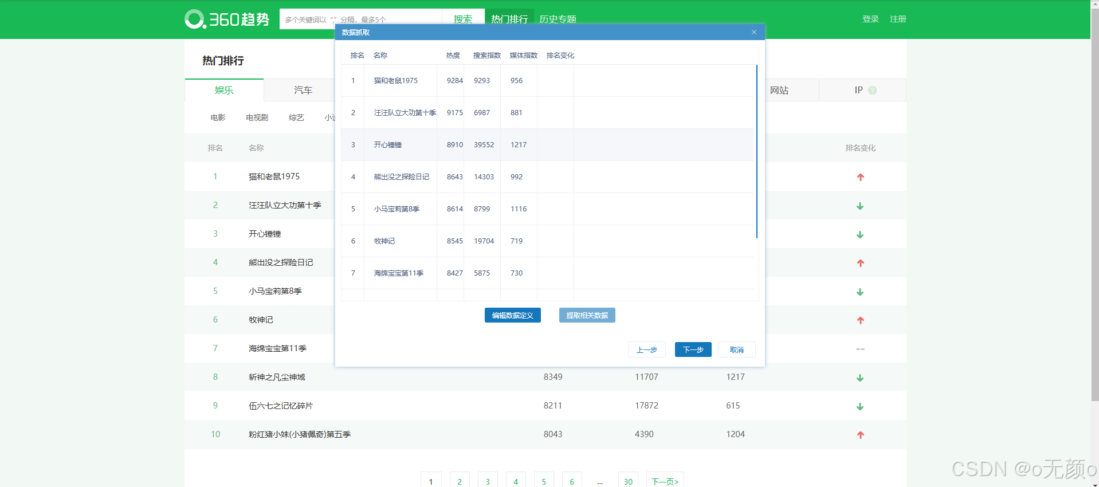Click the 提取相关数据 button
This screenshot has height=487, width=1099.
click(587, 315)
